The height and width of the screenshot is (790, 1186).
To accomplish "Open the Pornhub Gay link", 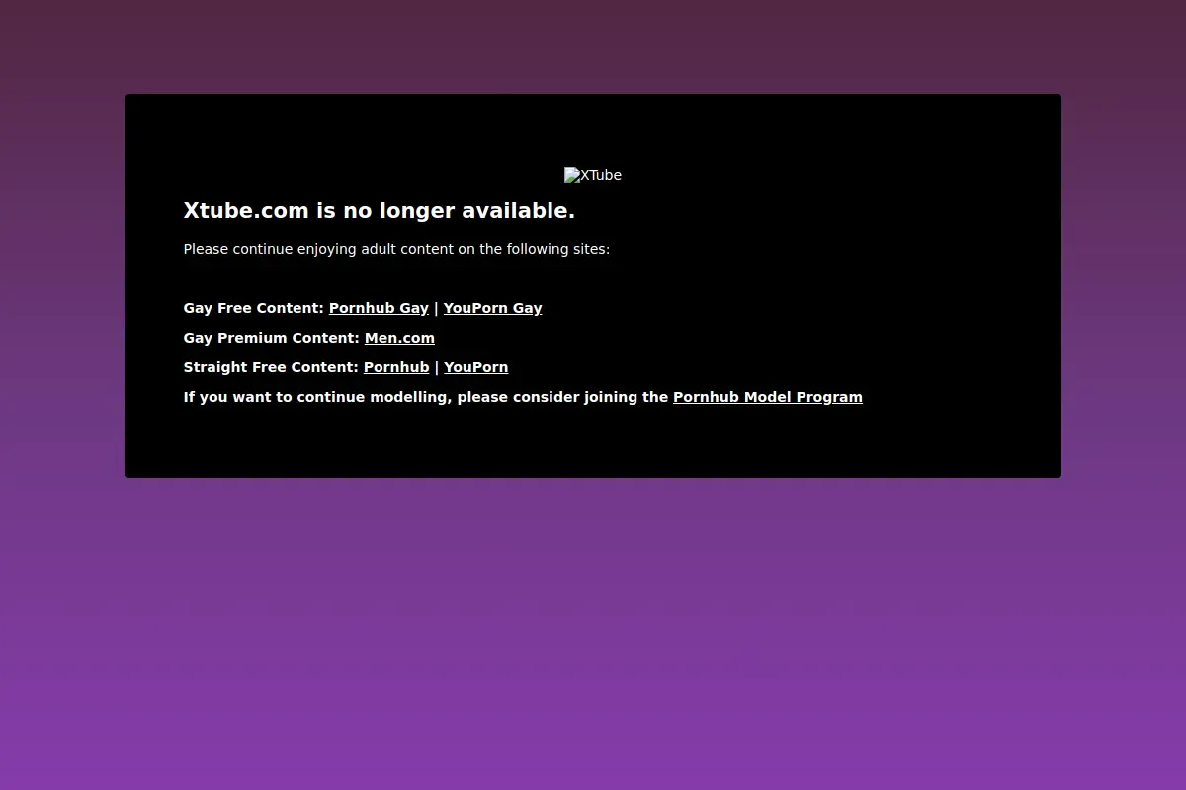I will pos(379,308).
